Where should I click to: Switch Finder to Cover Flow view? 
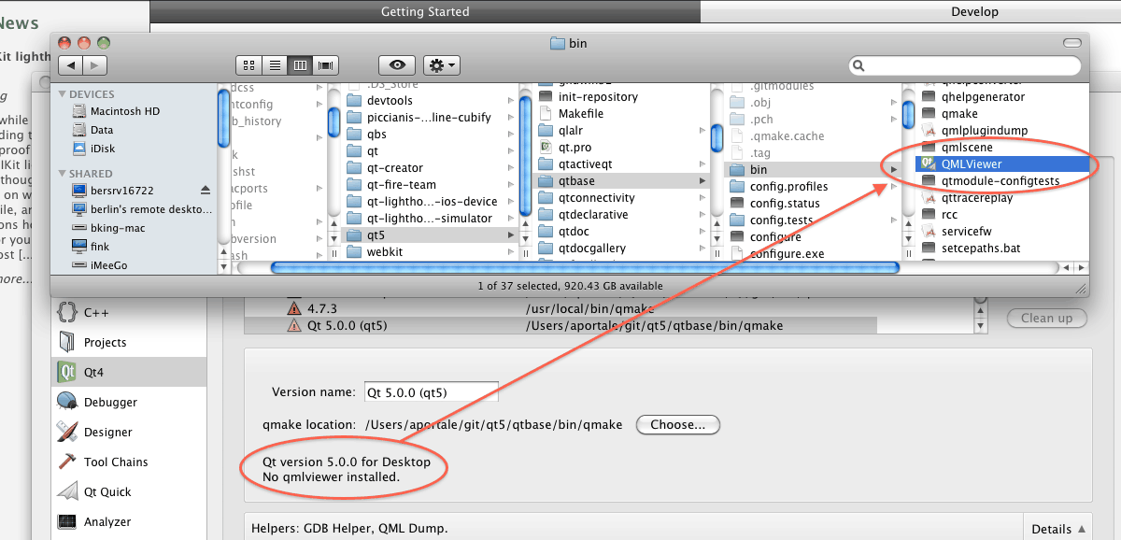326,65
